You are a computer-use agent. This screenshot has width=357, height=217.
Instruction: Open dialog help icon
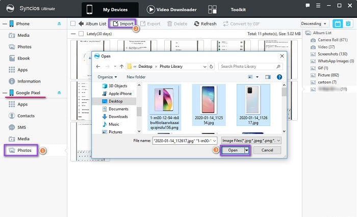[x=279, y=77]
